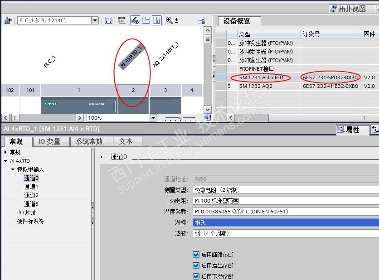This screenshot has width=379, height=280.
Task: Click rack slot 3 header
Action: [165, 90]
